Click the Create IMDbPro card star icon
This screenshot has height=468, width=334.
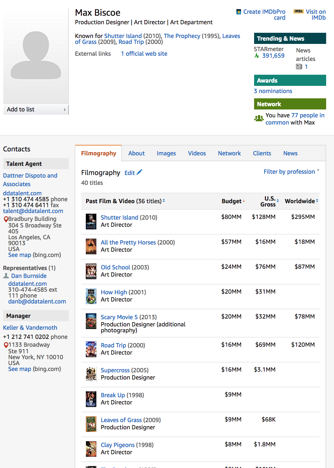239,12
